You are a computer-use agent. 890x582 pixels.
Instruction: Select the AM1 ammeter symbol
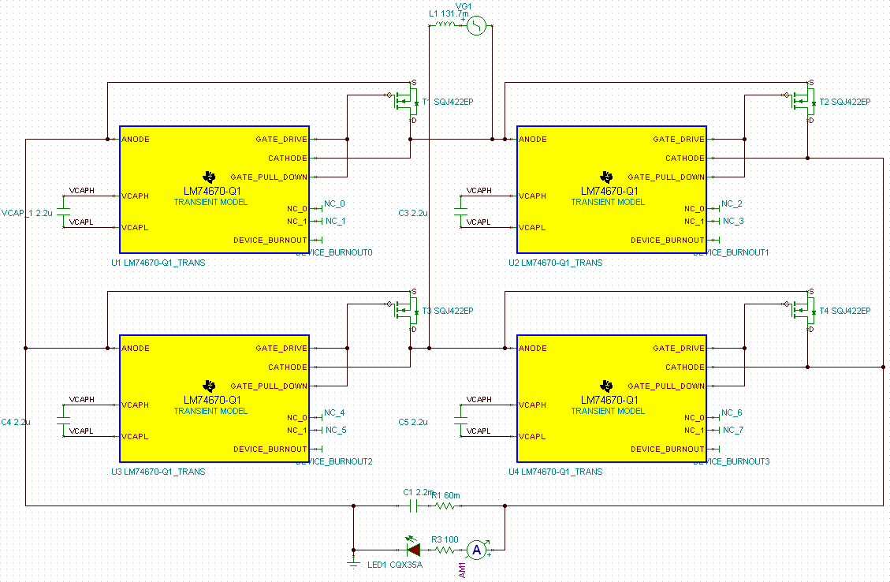[x=477, y=550]
